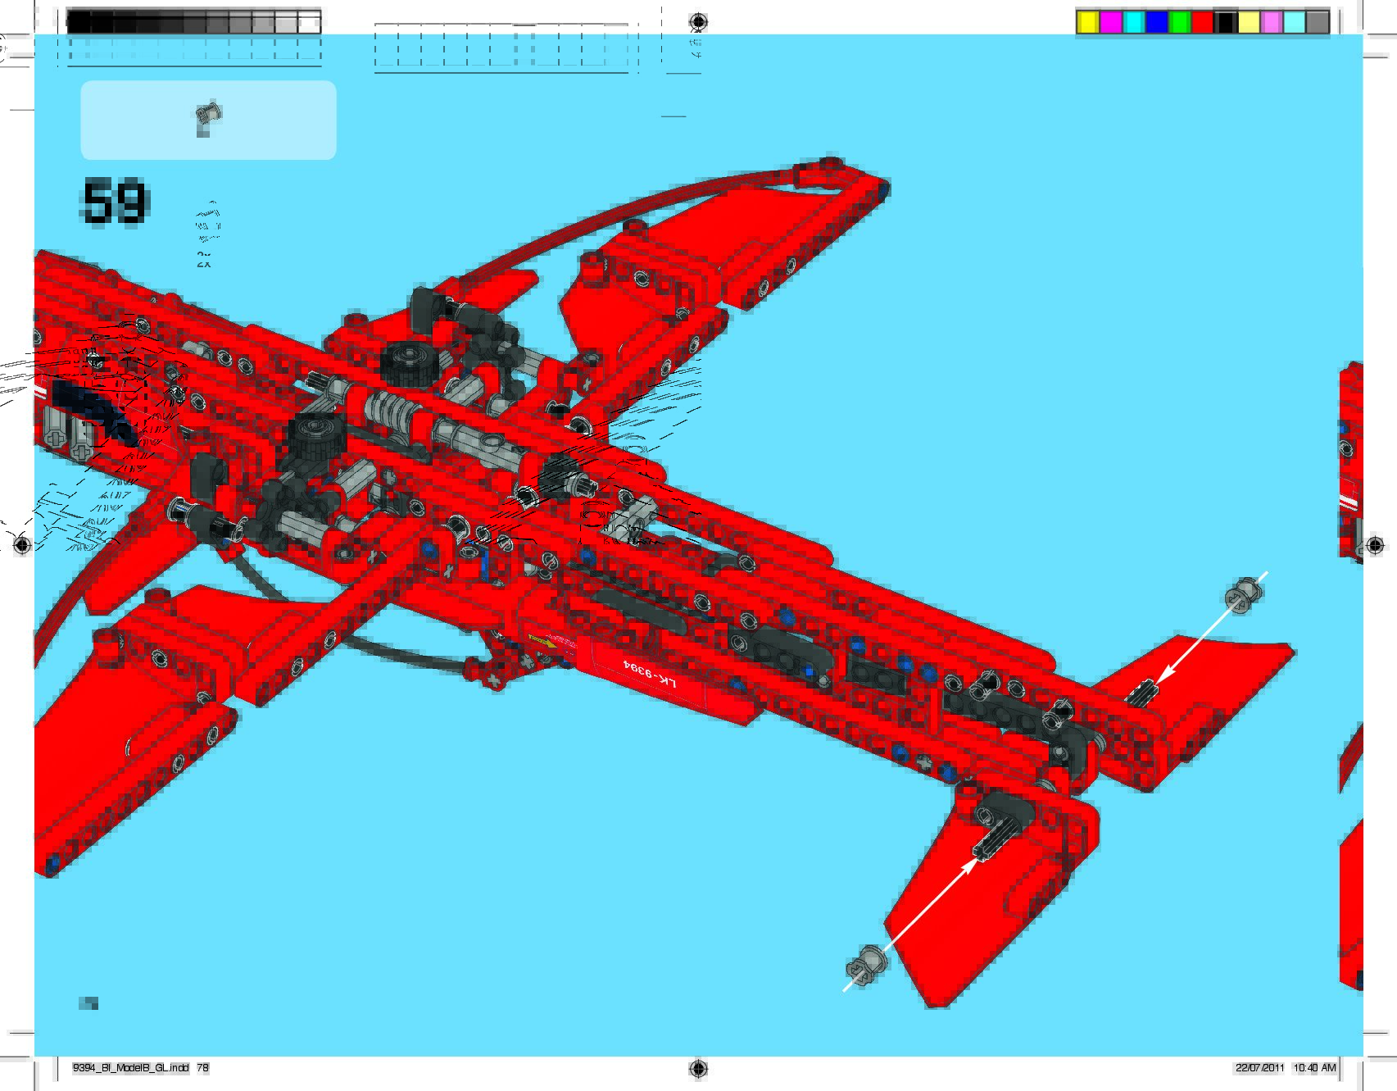Click the left edge registration mark

pyautogui.click(x=22, y=545)
